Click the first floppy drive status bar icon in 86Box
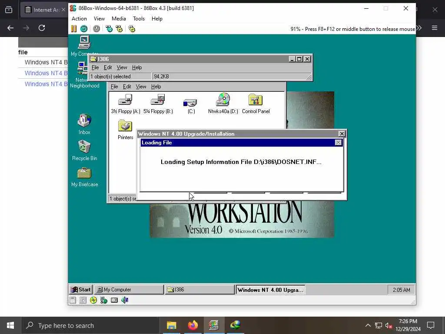Viewport: 445px width, 334px height. [x=73, y=300]
